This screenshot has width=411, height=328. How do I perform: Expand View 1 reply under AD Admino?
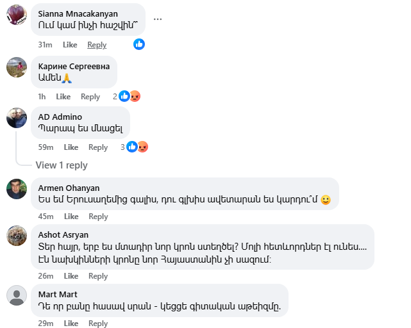coord(61,165)
